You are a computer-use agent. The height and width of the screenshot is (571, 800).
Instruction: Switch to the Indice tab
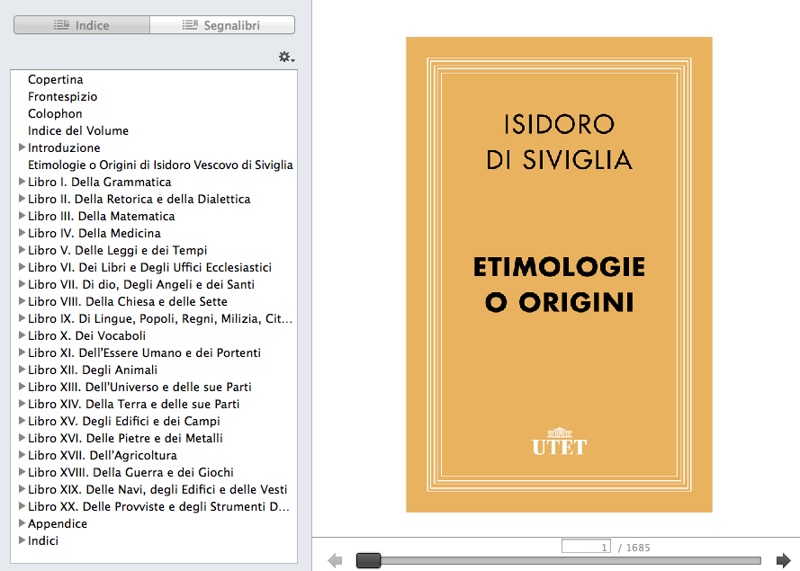pos(82,25)
